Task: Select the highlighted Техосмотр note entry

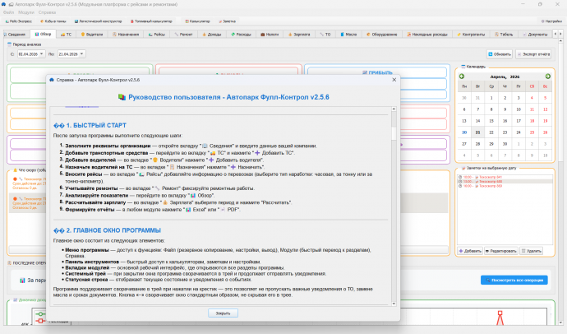Action: click(x=505, y=181)
